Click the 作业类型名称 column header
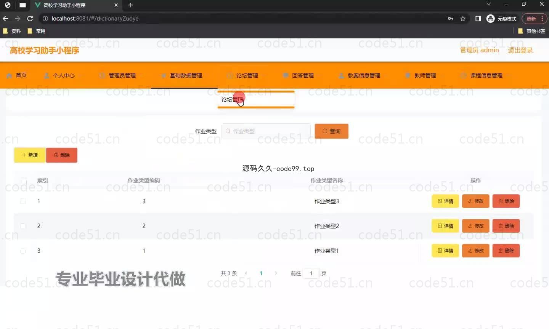Viewport: 549px width, 329px height. [x=327, y=180]
